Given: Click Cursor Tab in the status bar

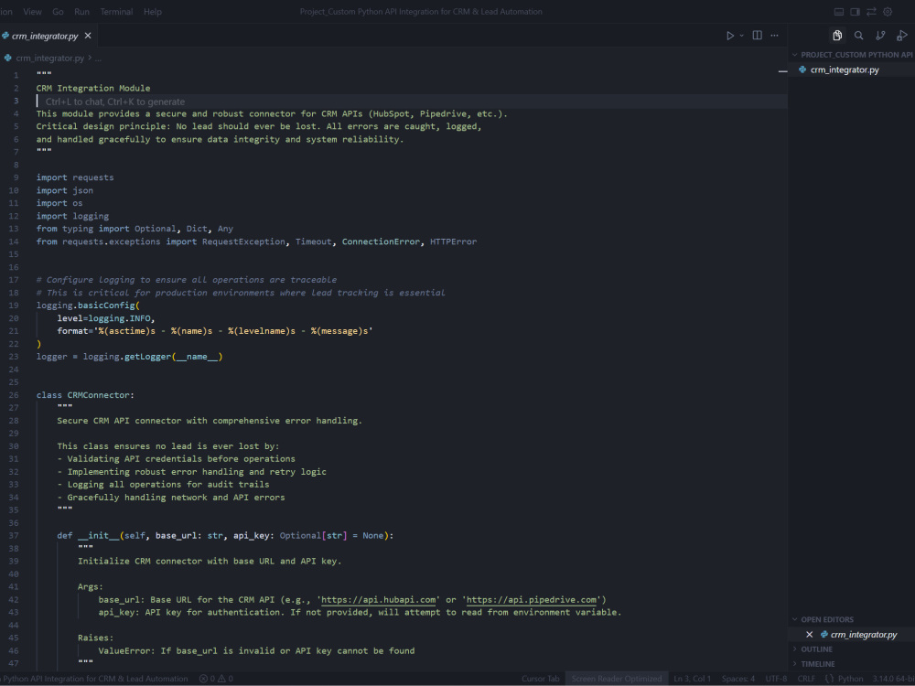Looking at the screenshot, I should pyautogui.click(x=541, y=679).
